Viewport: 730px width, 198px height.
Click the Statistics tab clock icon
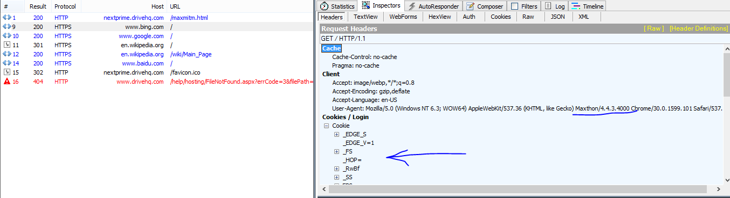(x=324, y=6)
